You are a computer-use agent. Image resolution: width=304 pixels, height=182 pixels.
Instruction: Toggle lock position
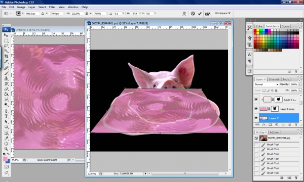[272, 90]
